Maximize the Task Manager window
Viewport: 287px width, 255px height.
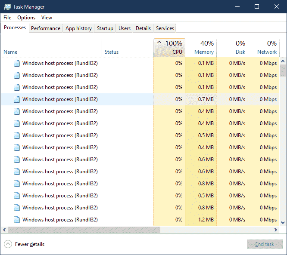pyautogui.click(x=257, y=7)
